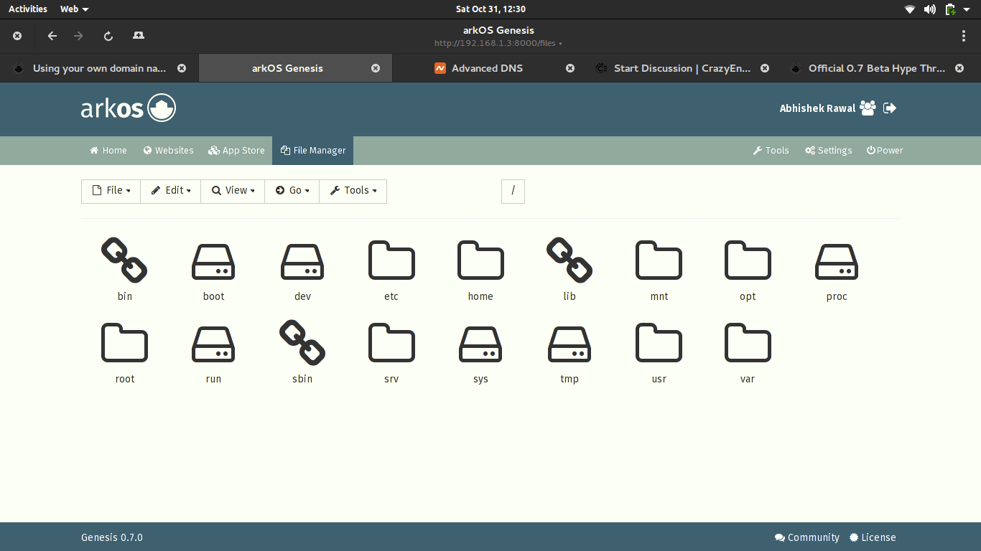The image size is (981, 551).
Task: Open the usr folder icon
Action: coord(659,342)
